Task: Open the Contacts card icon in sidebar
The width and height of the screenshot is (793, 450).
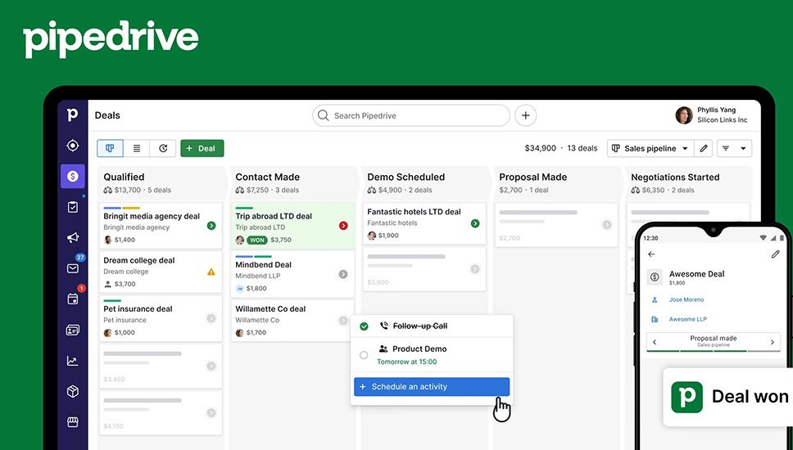Action: (x=73, y=331)
